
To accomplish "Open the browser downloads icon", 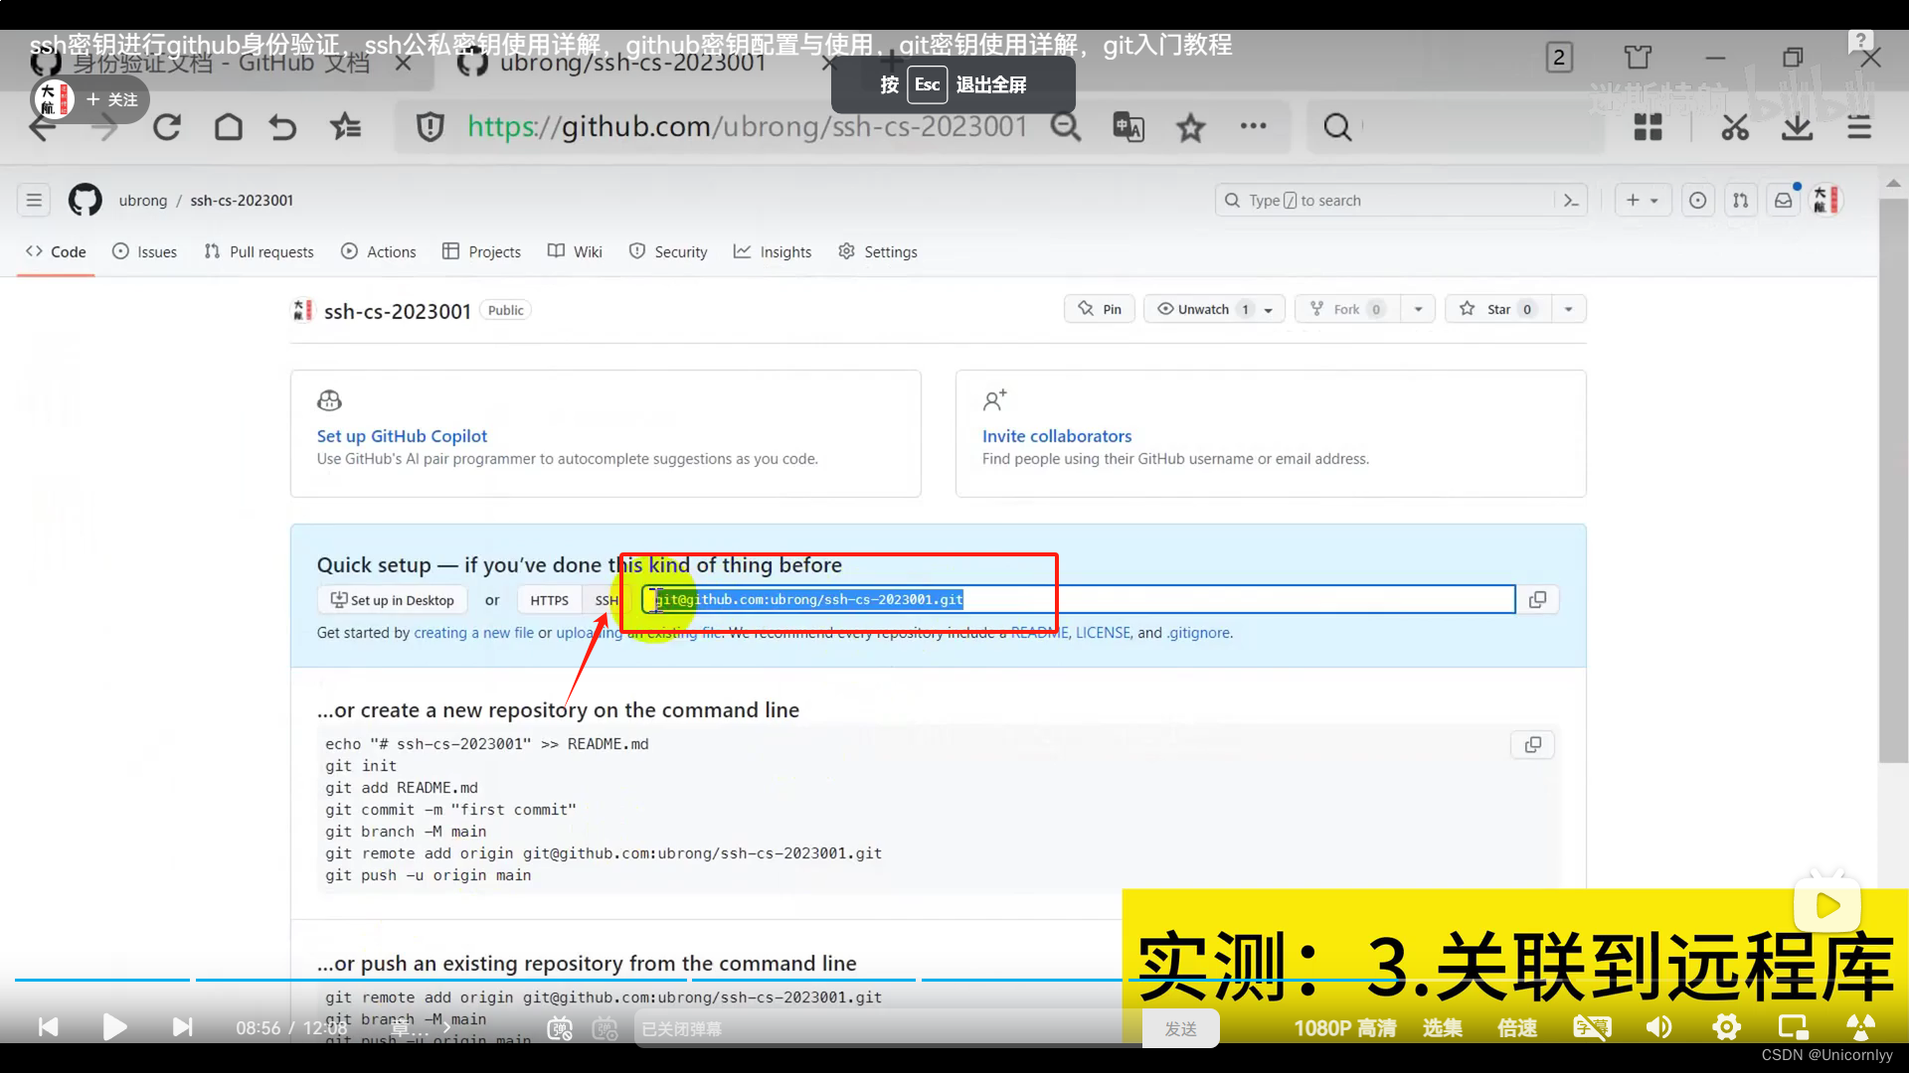I will pos(1797,127).
